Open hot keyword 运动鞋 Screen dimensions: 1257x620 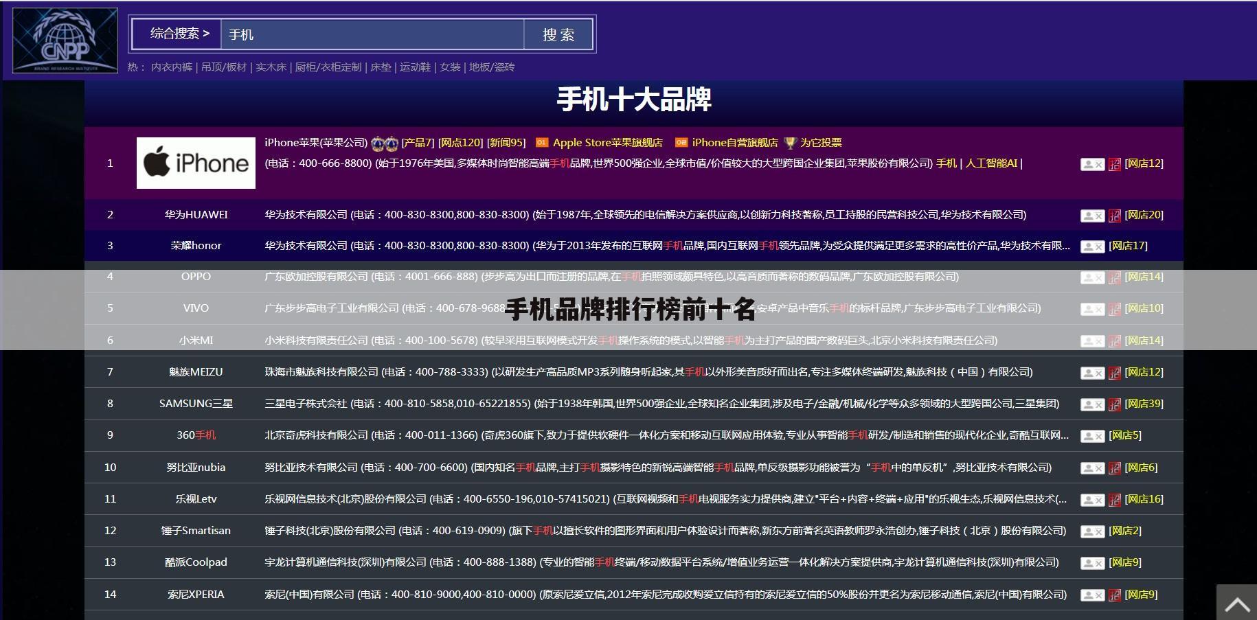pyautogui.click(x=415, y=67)
